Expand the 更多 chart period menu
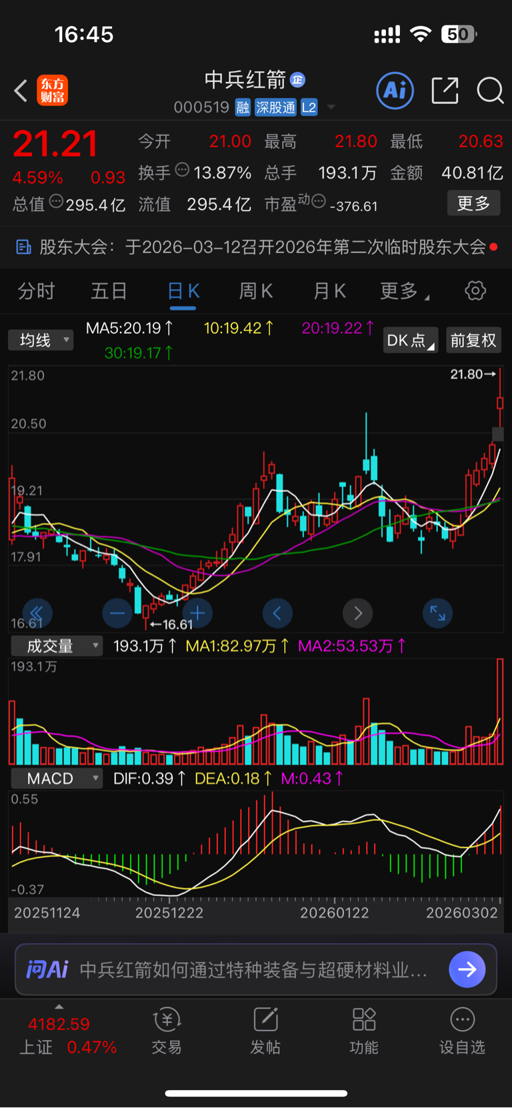Screen dimensions: 512x1108 click(404, 291)
